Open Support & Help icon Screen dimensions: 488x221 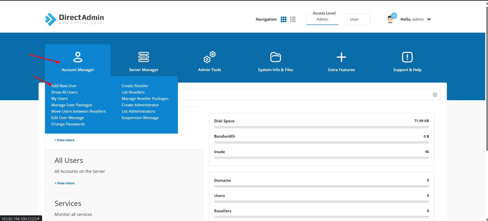[407, 57]
